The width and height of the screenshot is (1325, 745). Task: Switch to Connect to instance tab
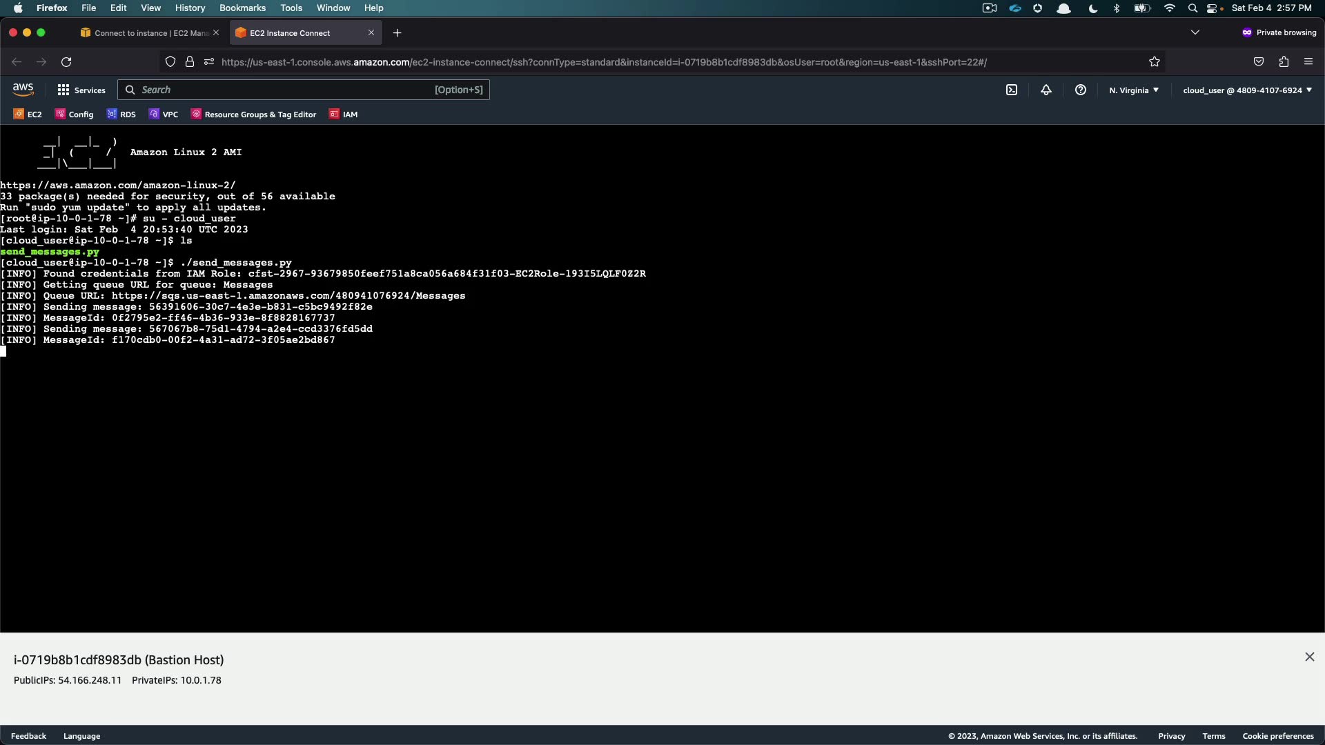tap(145, 33)
